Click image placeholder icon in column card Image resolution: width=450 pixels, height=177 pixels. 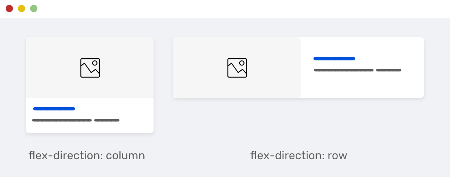click(x=90, y=68)
